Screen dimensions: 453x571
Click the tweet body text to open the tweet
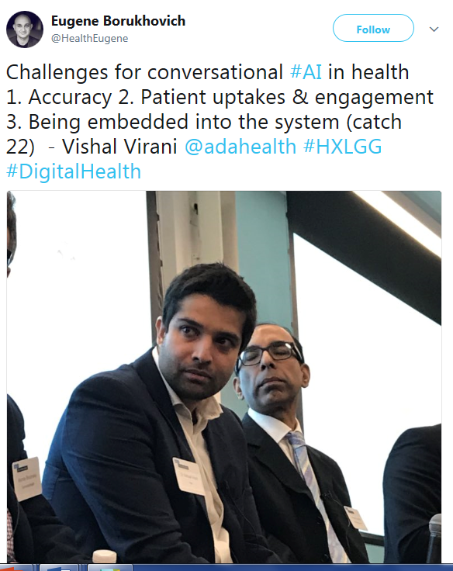click(220, 121)
